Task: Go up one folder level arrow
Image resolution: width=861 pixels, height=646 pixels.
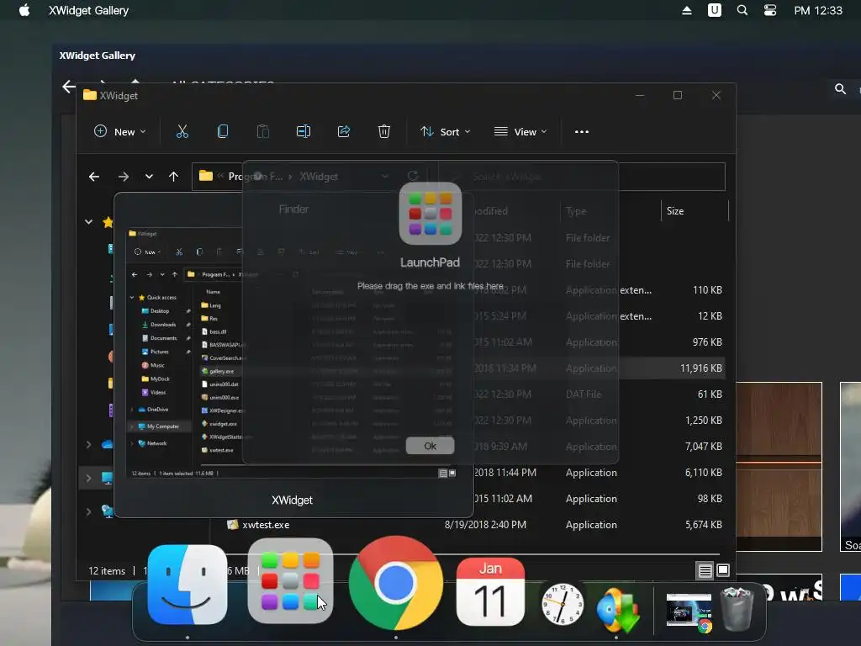Action: click(x=173, y=177)
